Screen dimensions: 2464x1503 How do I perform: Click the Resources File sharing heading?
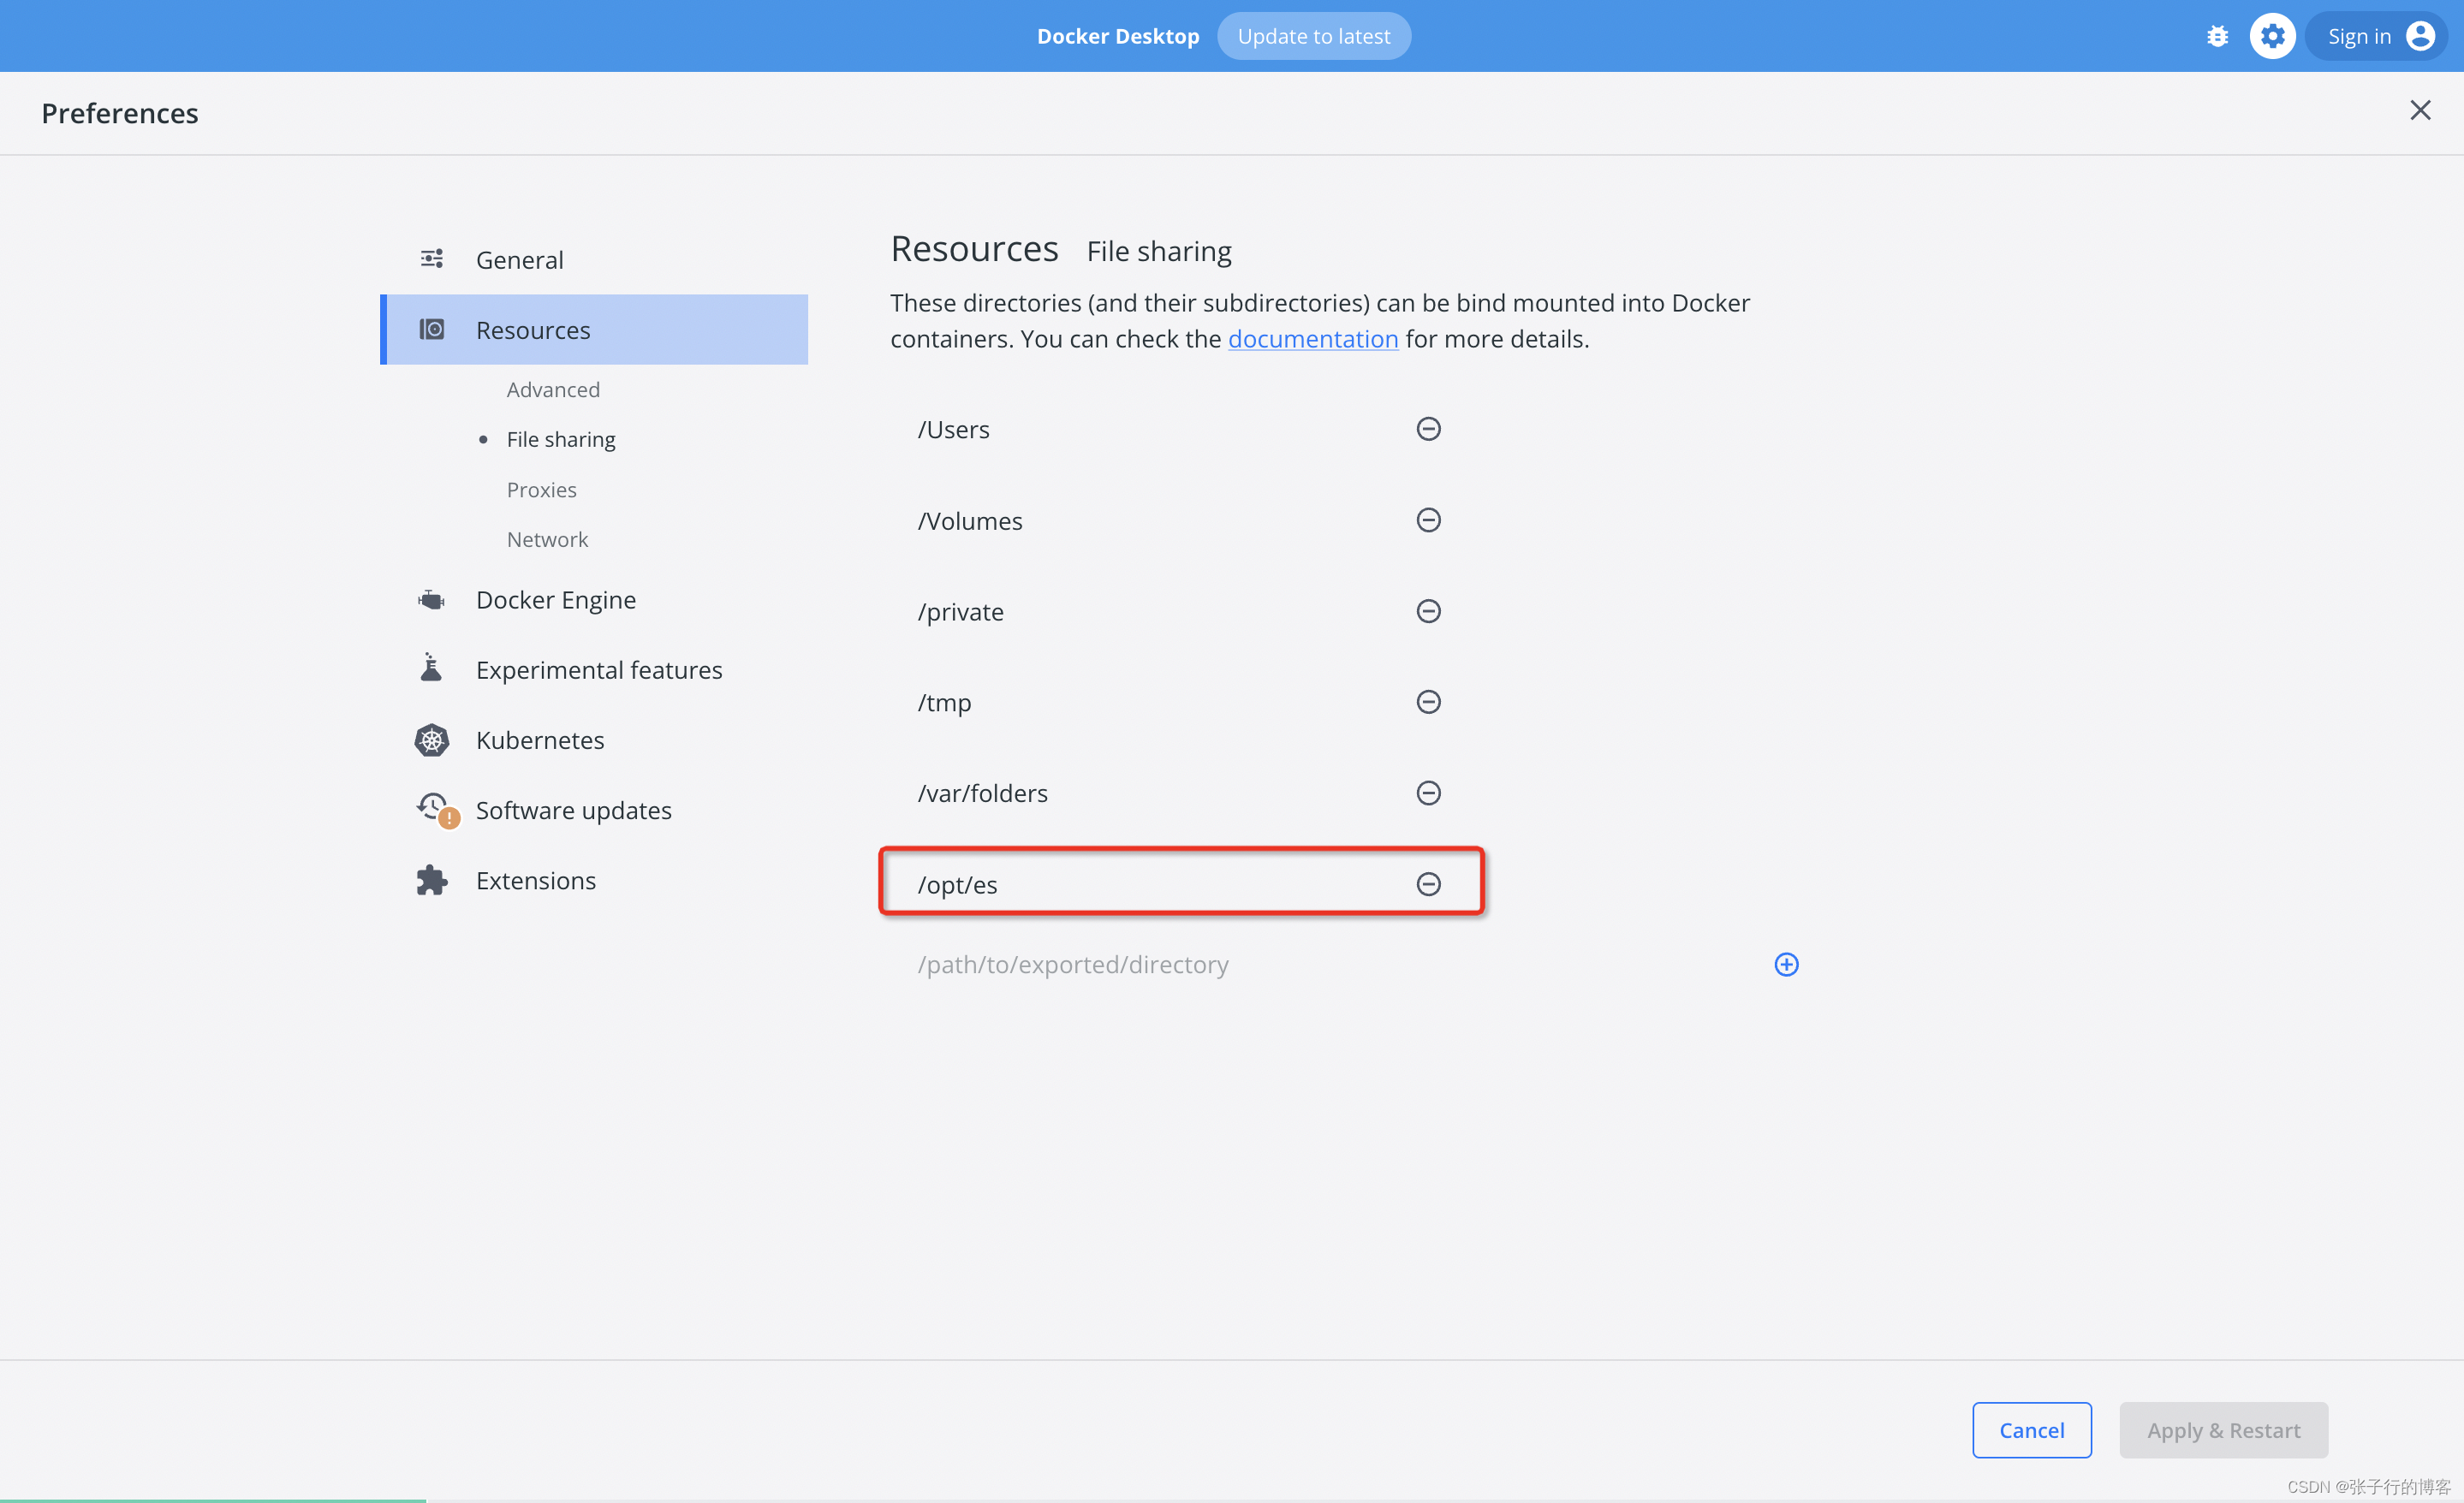[x=1060, y=249]
